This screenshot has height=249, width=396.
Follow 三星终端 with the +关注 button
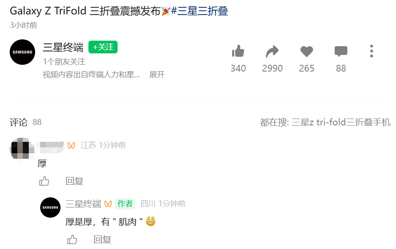pyautogui.click(x=103, y=47)
